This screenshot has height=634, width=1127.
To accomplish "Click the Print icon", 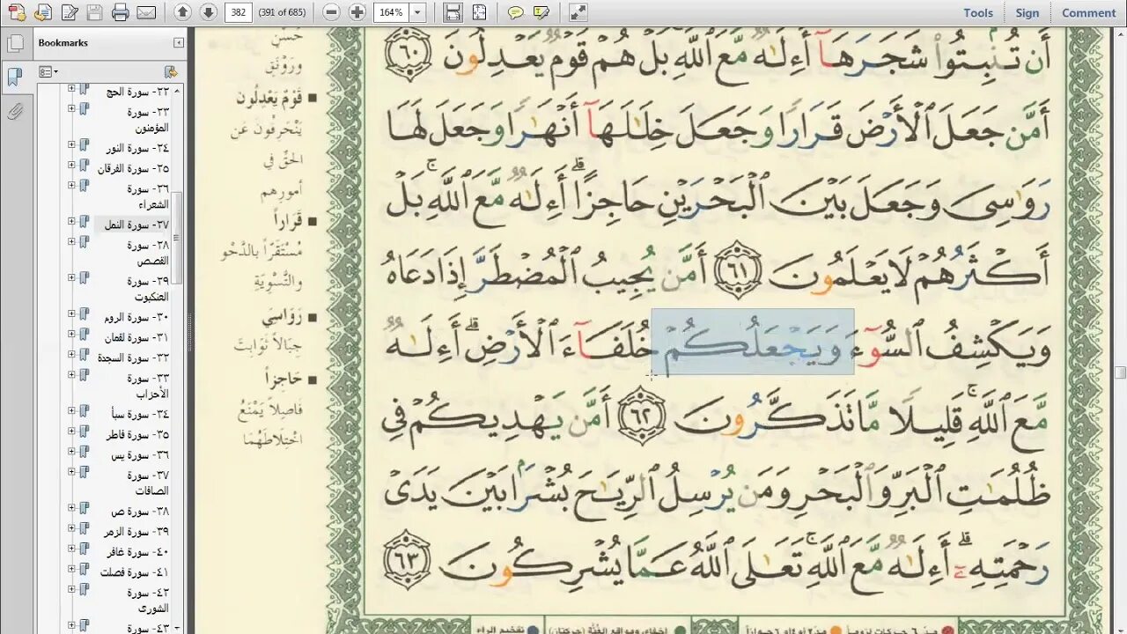I will [x=121, y=12].
